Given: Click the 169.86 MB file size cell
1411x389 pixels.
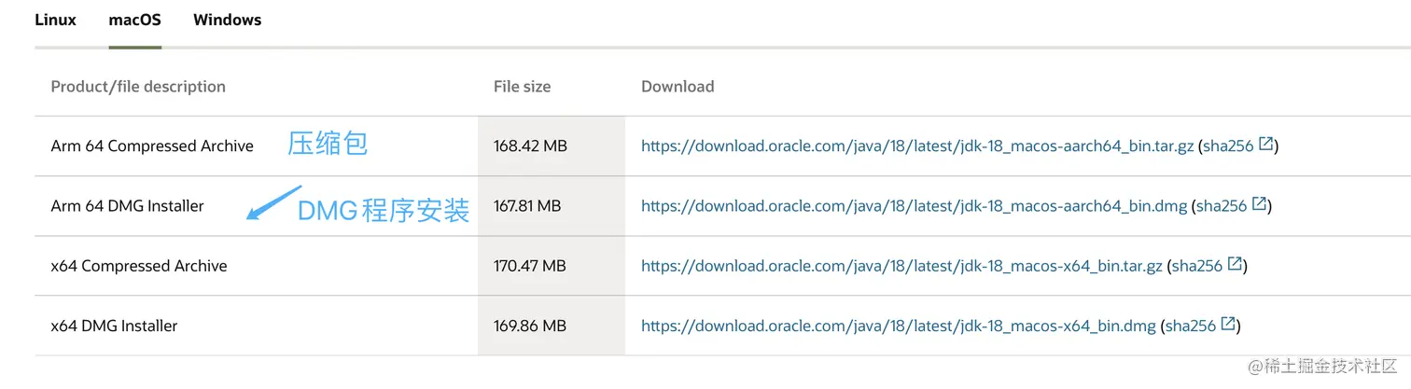Looking at the screenshot, I should coord(530,326).
